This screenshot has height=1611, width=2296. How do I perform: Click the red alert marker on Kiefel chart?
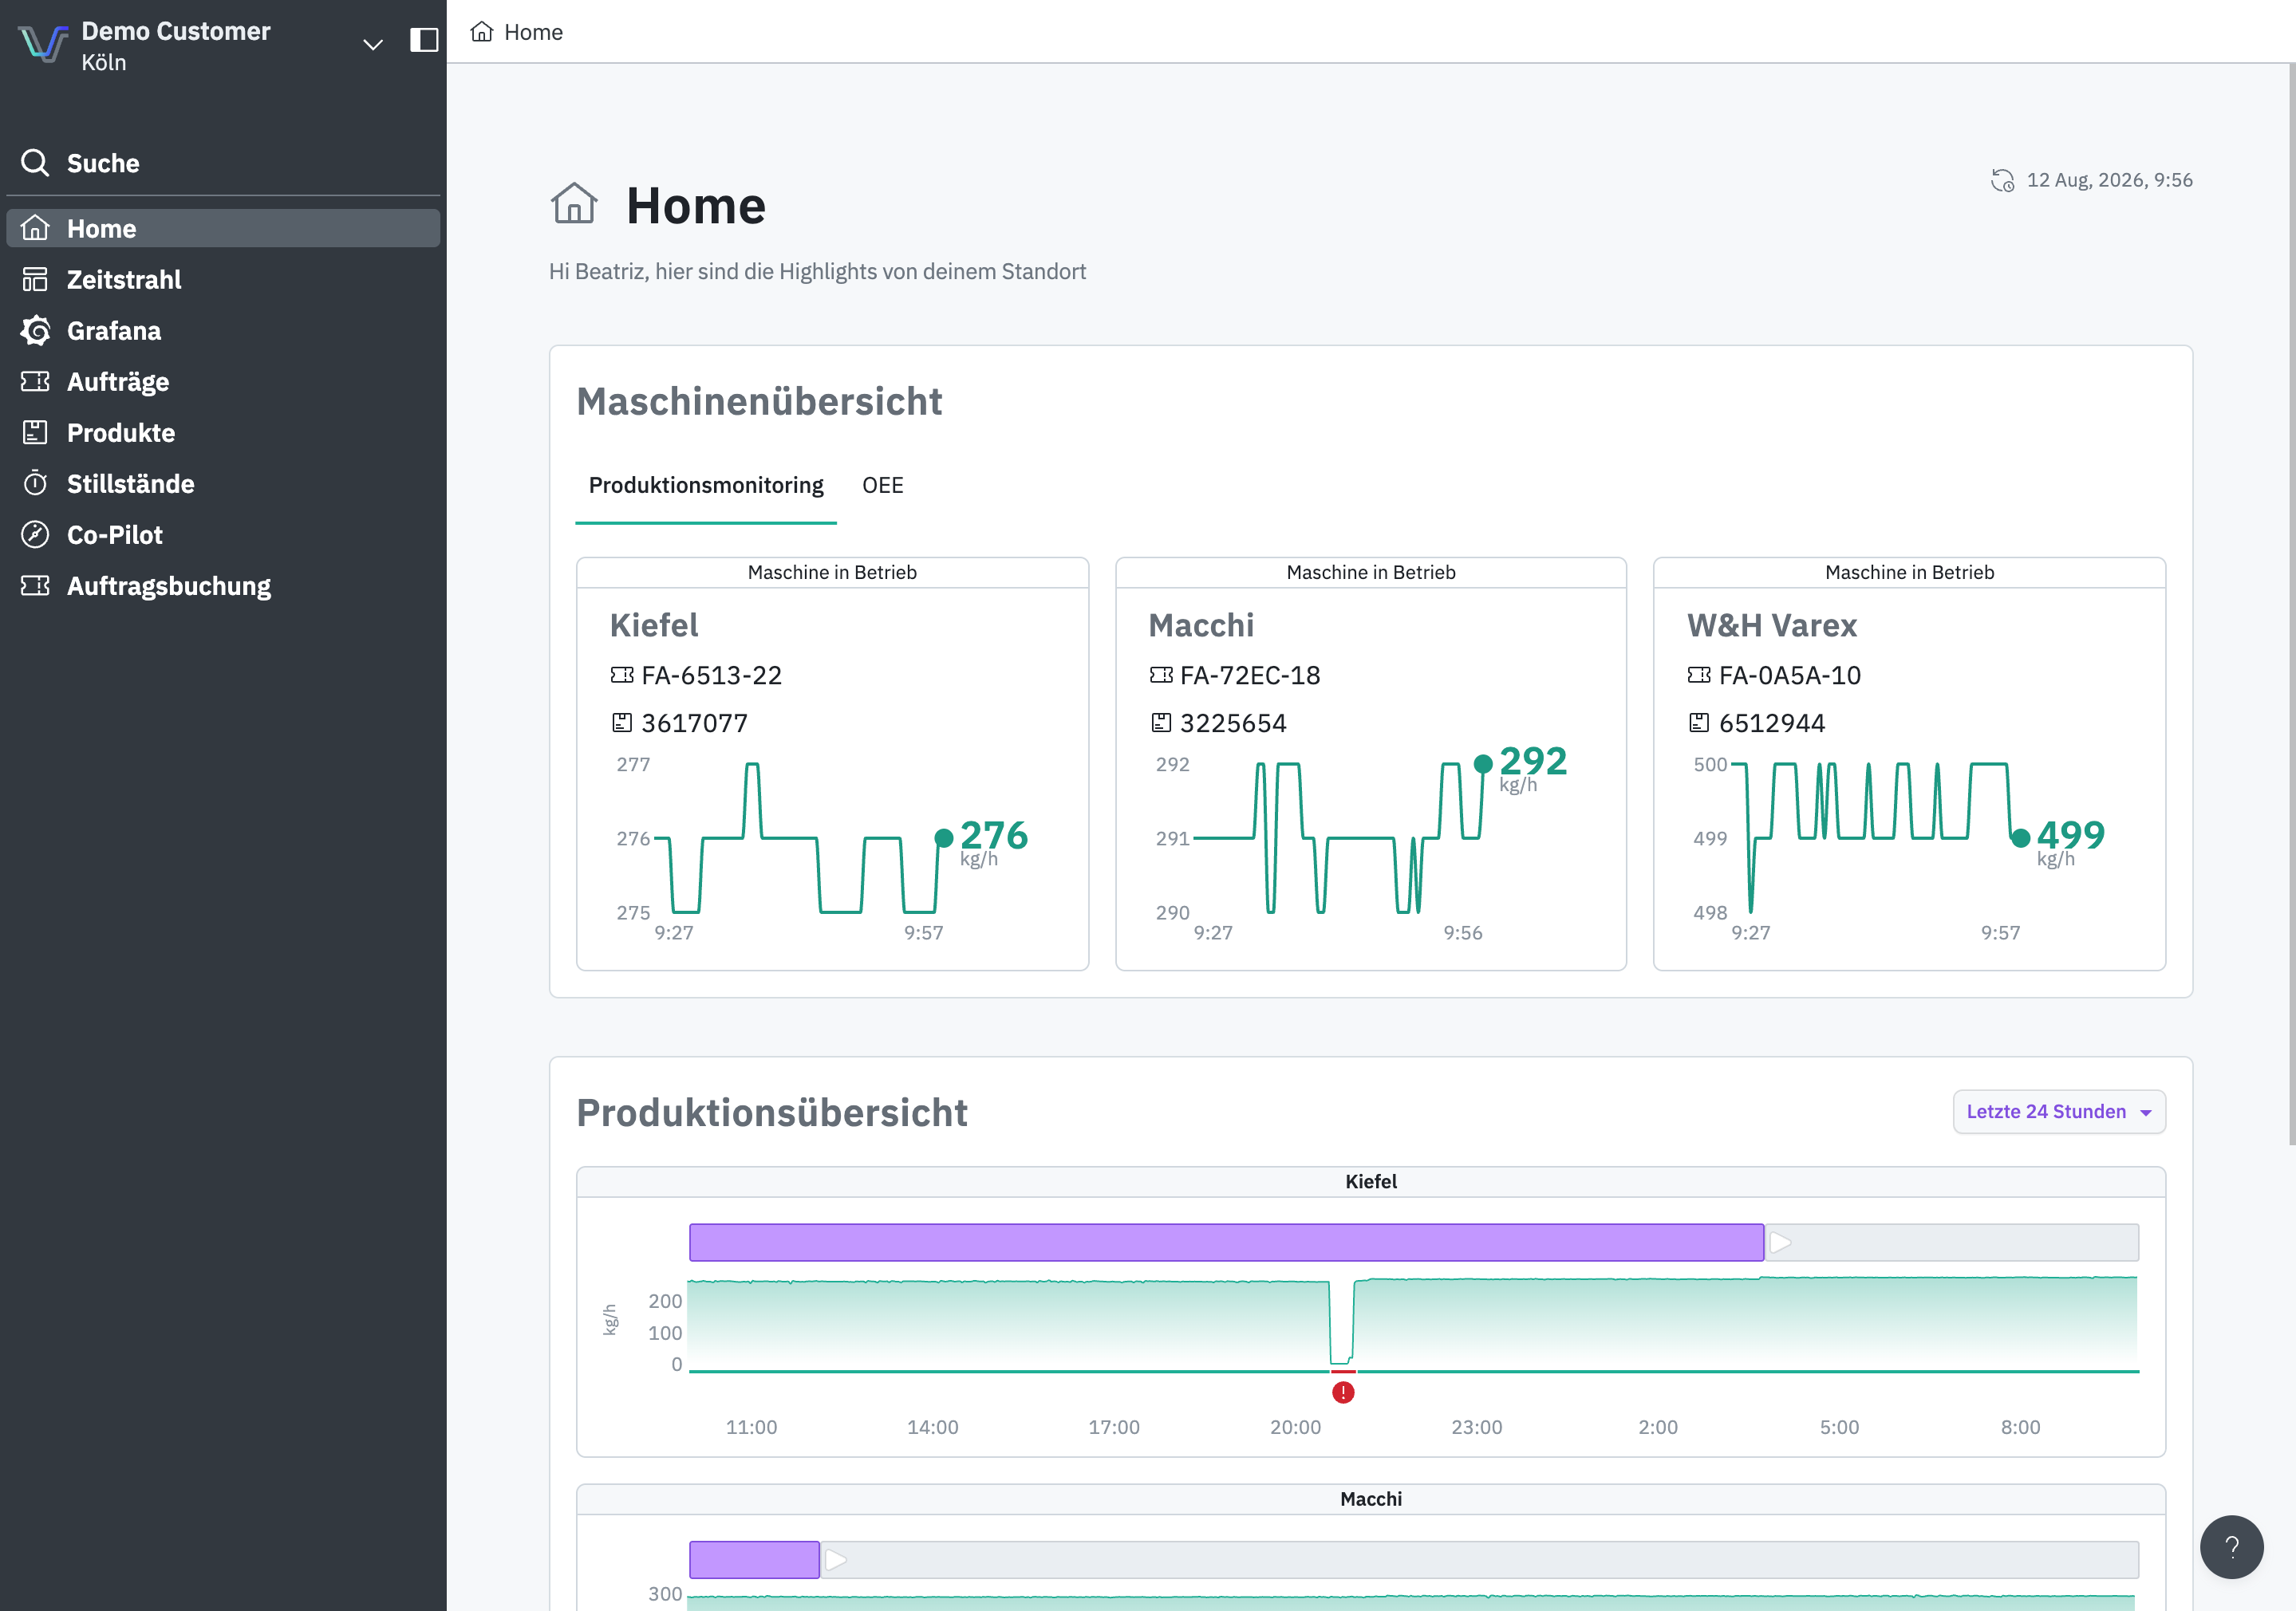[x=1343, y=1392]
